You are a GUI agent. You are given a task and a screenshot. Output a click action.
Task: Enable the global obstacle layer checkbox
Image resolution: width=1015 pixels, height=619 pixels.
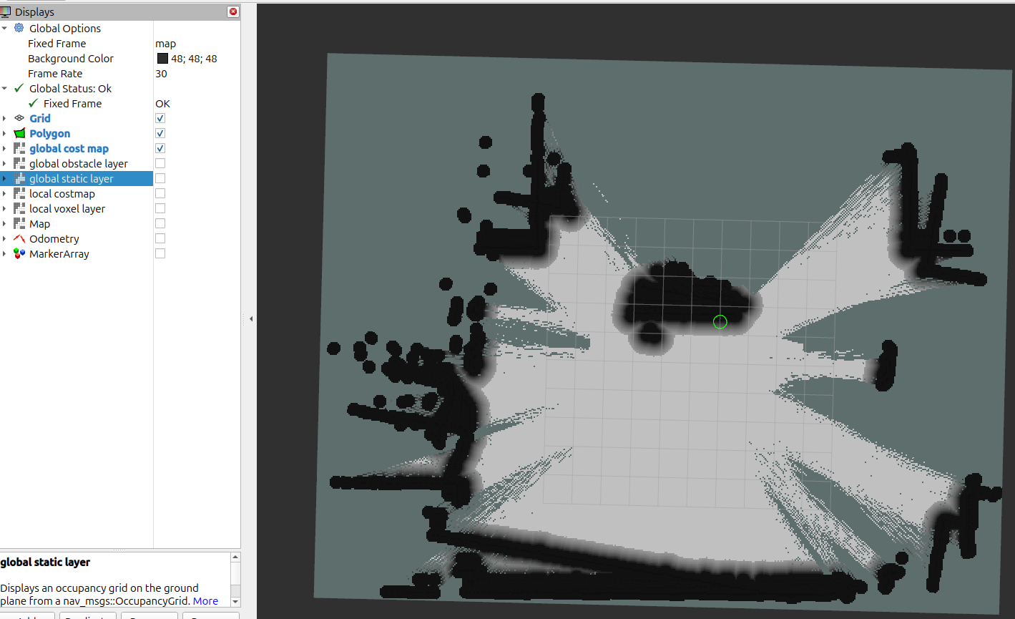click(160, 163)
